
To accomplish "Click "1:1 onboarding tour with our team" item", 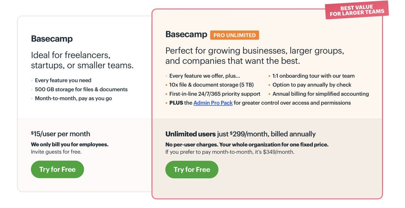I will point(314,76).
